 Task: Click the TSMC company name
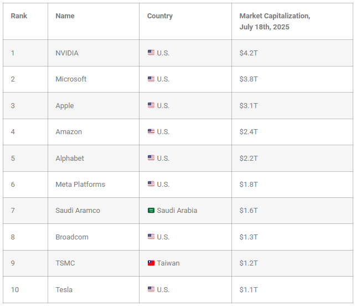point(65,263)
